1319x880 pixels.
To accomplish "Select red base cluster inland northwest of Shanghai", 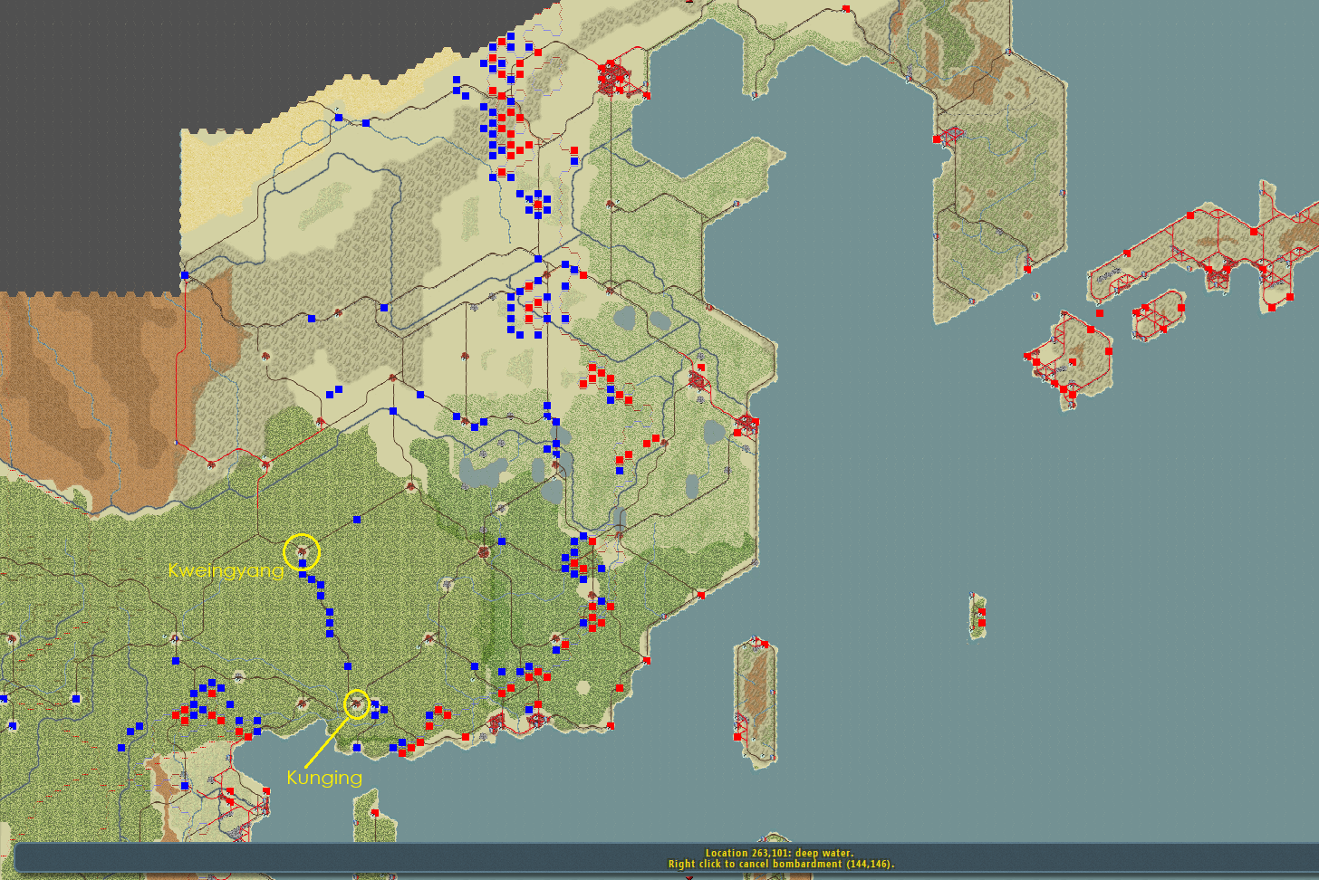I will 698,379.
